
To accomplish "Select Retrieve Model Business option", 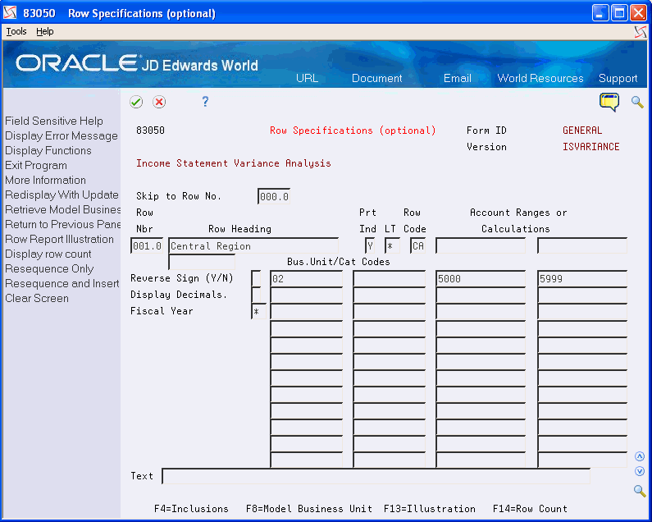I will [63, 210].
